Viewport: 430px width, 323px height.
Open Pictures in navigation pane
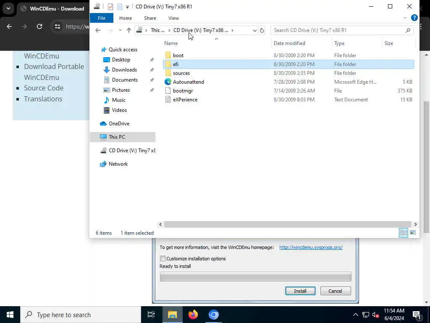coord(121,90)
